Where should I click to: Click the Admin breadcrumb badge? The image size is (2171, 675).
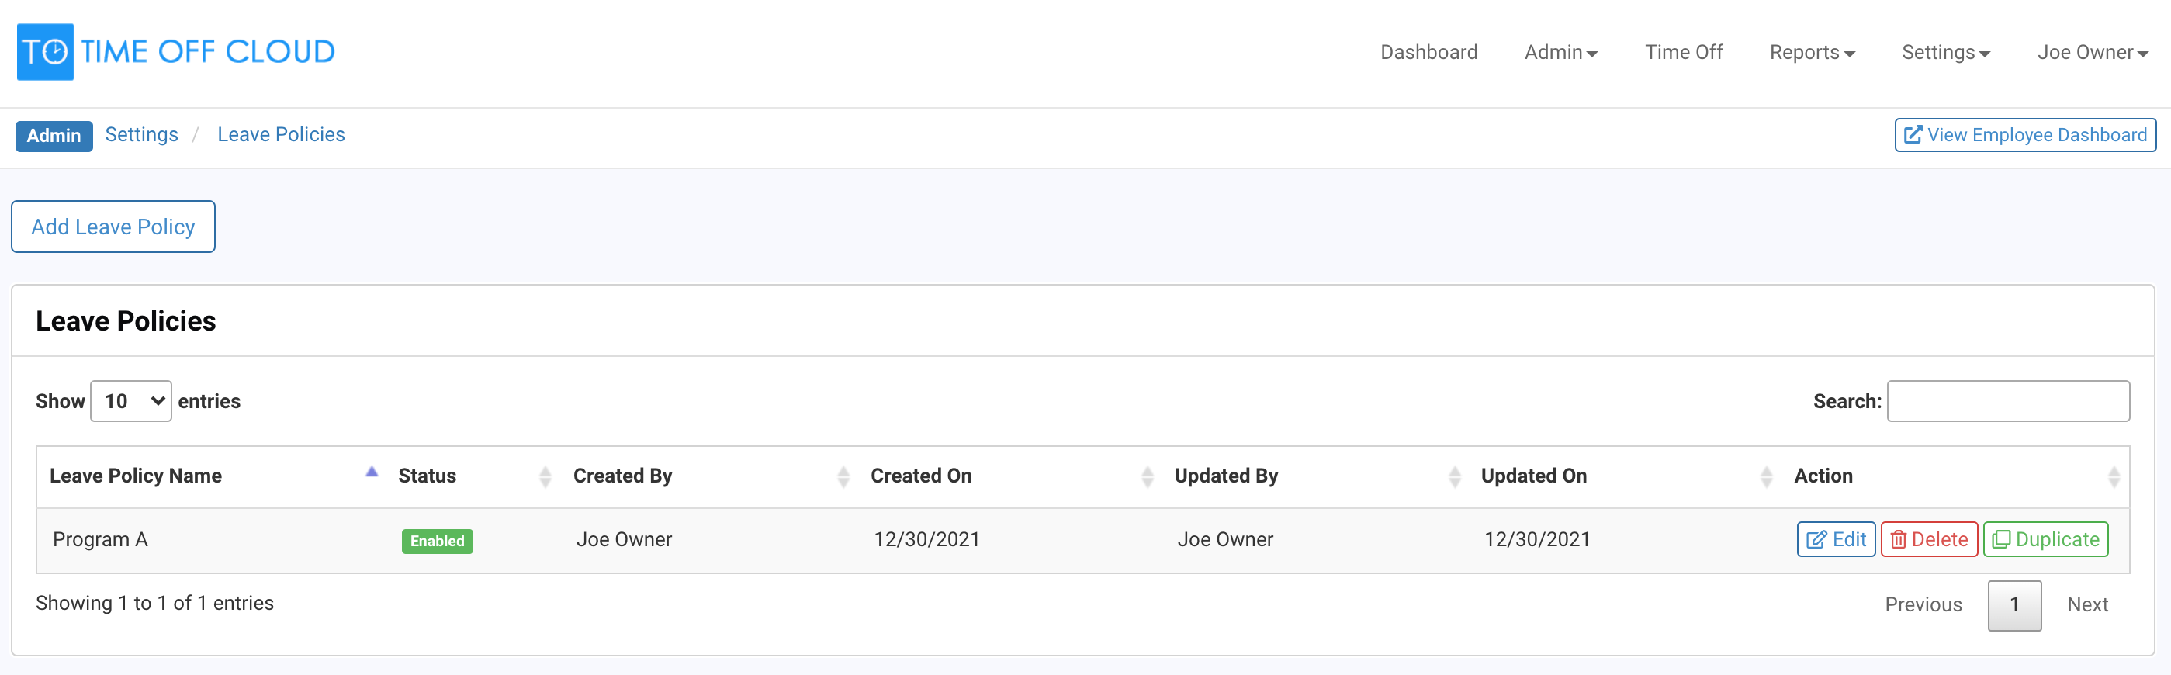54,136
